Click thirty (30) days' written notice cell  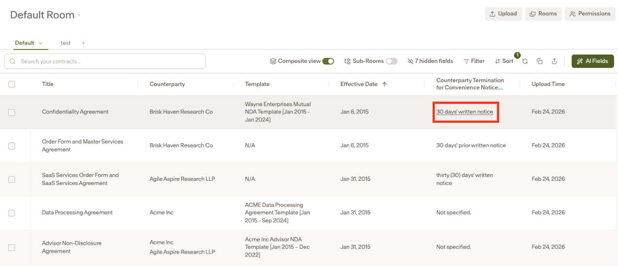click(x=464, y=179)
